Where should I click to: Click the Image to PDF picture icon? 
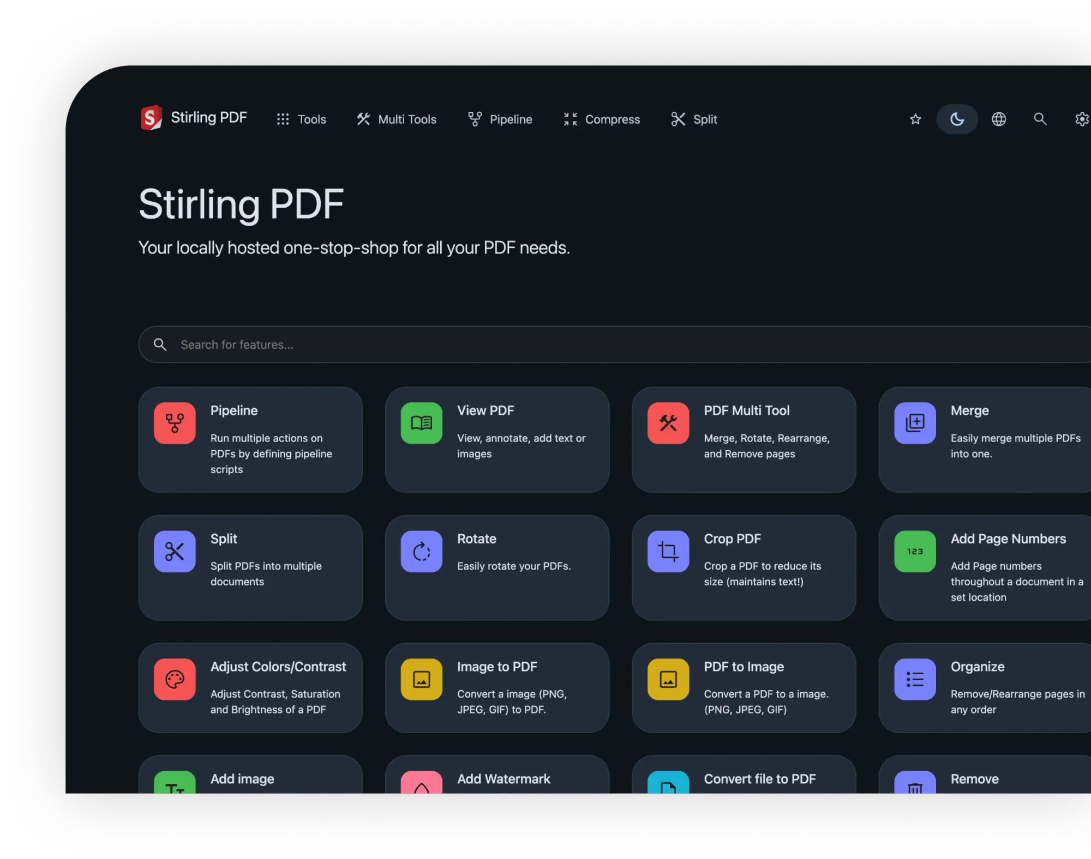(422, 679)
